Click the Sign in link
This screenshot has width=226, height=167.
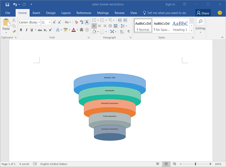(x=170, y=5)
